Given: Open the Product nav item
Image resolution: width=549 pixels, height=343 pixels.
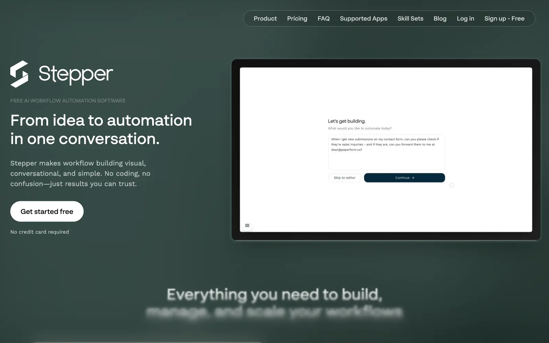Looking at the screenshot, I should pyautogui.click(x=265, y=19).
